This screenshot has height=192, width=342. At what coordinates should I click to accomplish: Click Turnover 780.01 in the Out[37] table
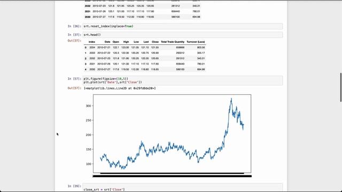pyautogui.click(x=201, y=64)
